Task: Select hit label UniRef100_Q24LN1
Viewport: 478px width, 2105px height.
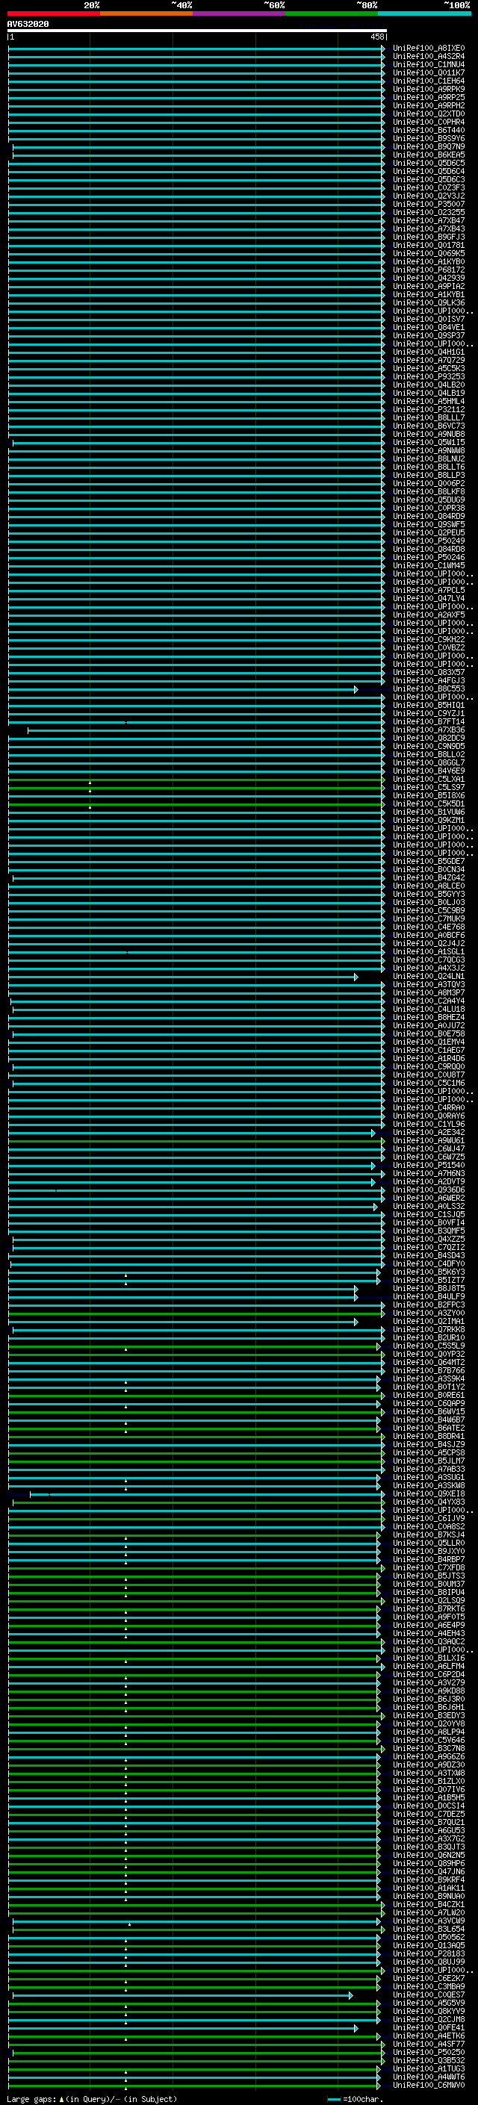Action: pos(429,977)
